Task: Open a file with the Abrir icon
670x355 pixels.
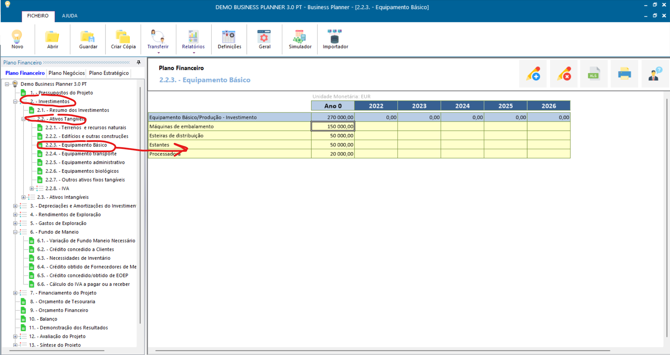Action: point(53,39)
